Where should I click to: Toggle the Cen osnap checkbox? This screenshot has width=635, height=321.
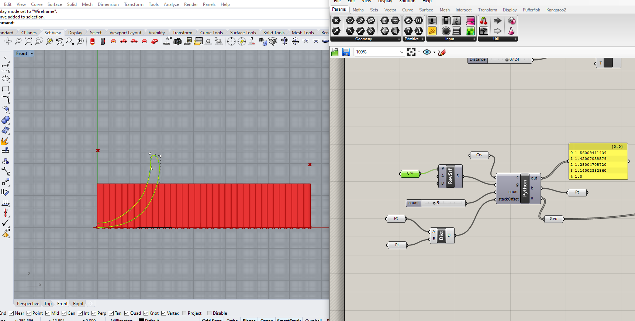point(64,313)
